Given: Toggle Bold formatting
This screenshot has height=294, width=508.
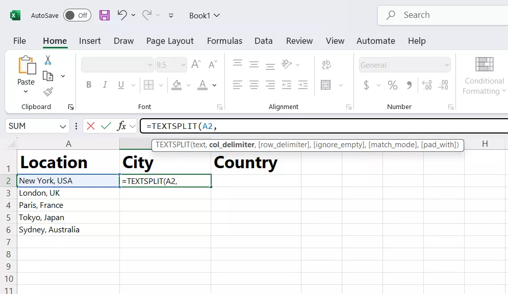Looking at the screenshot, I should coord(89,85).
